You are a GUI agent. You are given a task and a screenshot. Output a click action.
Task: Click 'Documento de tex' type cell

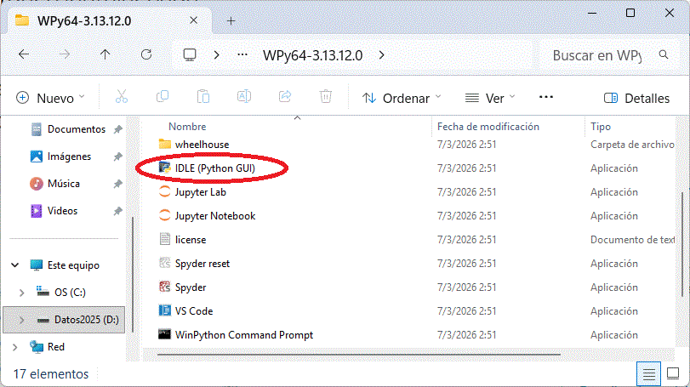(632, 240)
